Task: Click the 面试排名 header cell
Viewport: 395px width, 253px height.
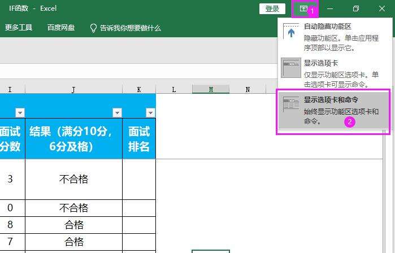Action: (x=139, y=139)
